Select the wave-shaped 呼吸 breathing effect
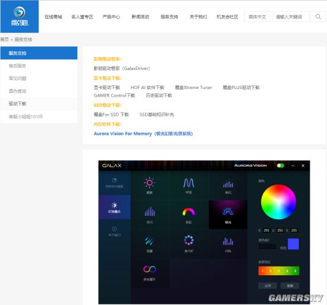 [x=188, y=186]
